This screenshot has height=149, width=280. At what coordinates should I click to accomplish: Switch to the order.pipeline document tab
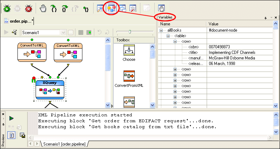[x=19, y=21]
